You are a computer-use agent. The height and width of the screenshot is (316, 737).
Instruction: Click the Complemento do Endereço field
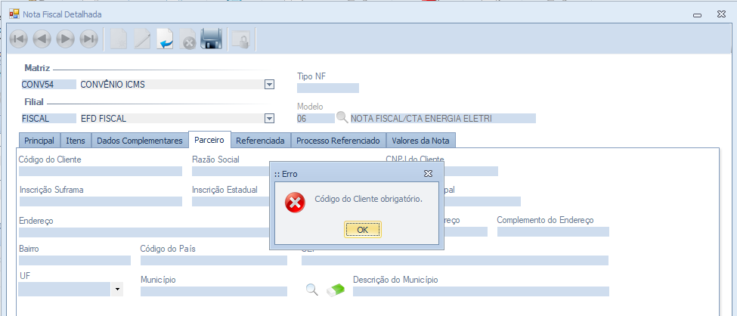553,232
